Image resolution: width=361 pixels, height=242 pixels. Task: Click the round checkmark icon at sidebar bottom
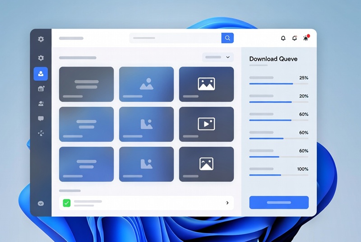(41, 203)
